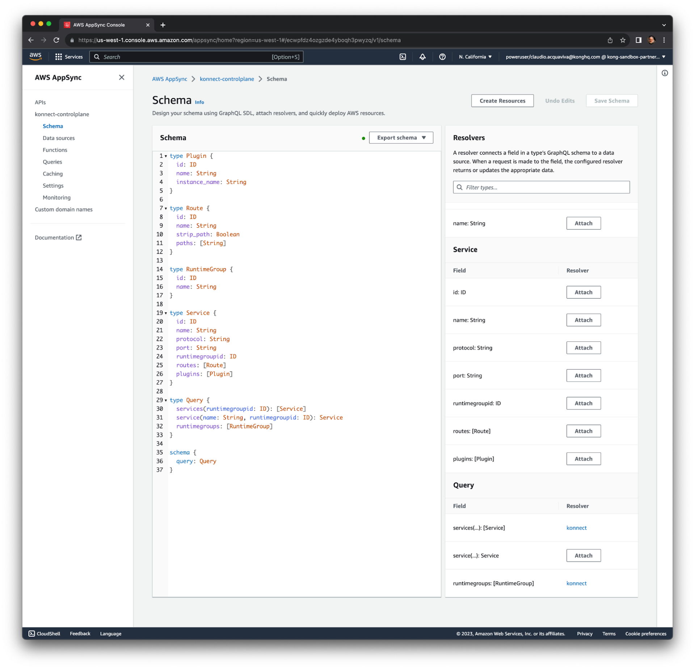
Task: Go to Data sources in sidebar
Action: 59,138
